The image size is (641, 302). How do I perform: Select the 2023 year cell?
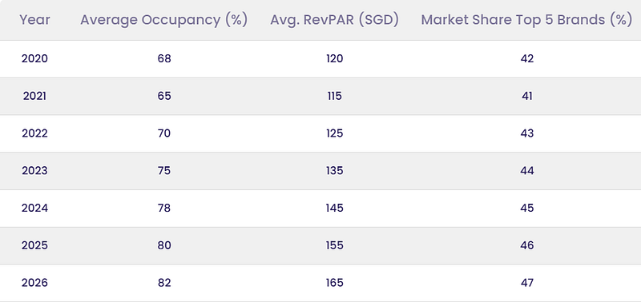pyautogui.click(x=34, y=171)
